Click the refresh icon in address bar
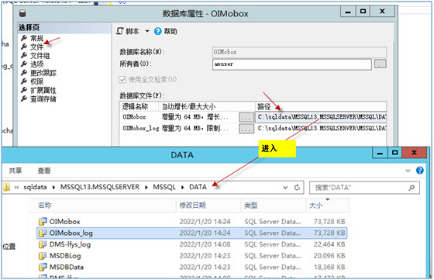 [x=297, y=188]
